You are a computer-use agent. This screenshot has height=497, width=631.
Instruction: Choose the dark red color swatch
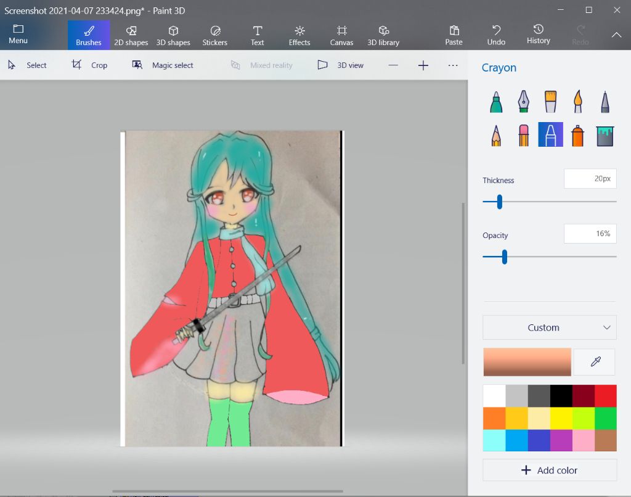tap(583, 396)
